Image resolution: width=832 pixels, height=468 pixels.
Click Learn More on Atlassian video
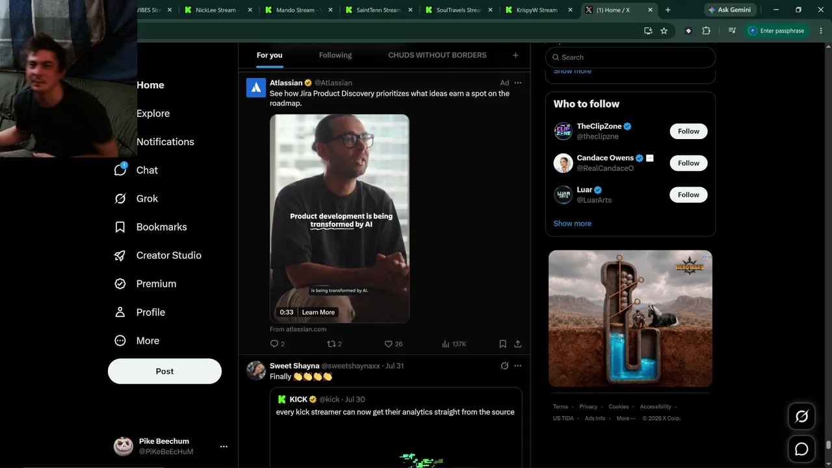318,312
